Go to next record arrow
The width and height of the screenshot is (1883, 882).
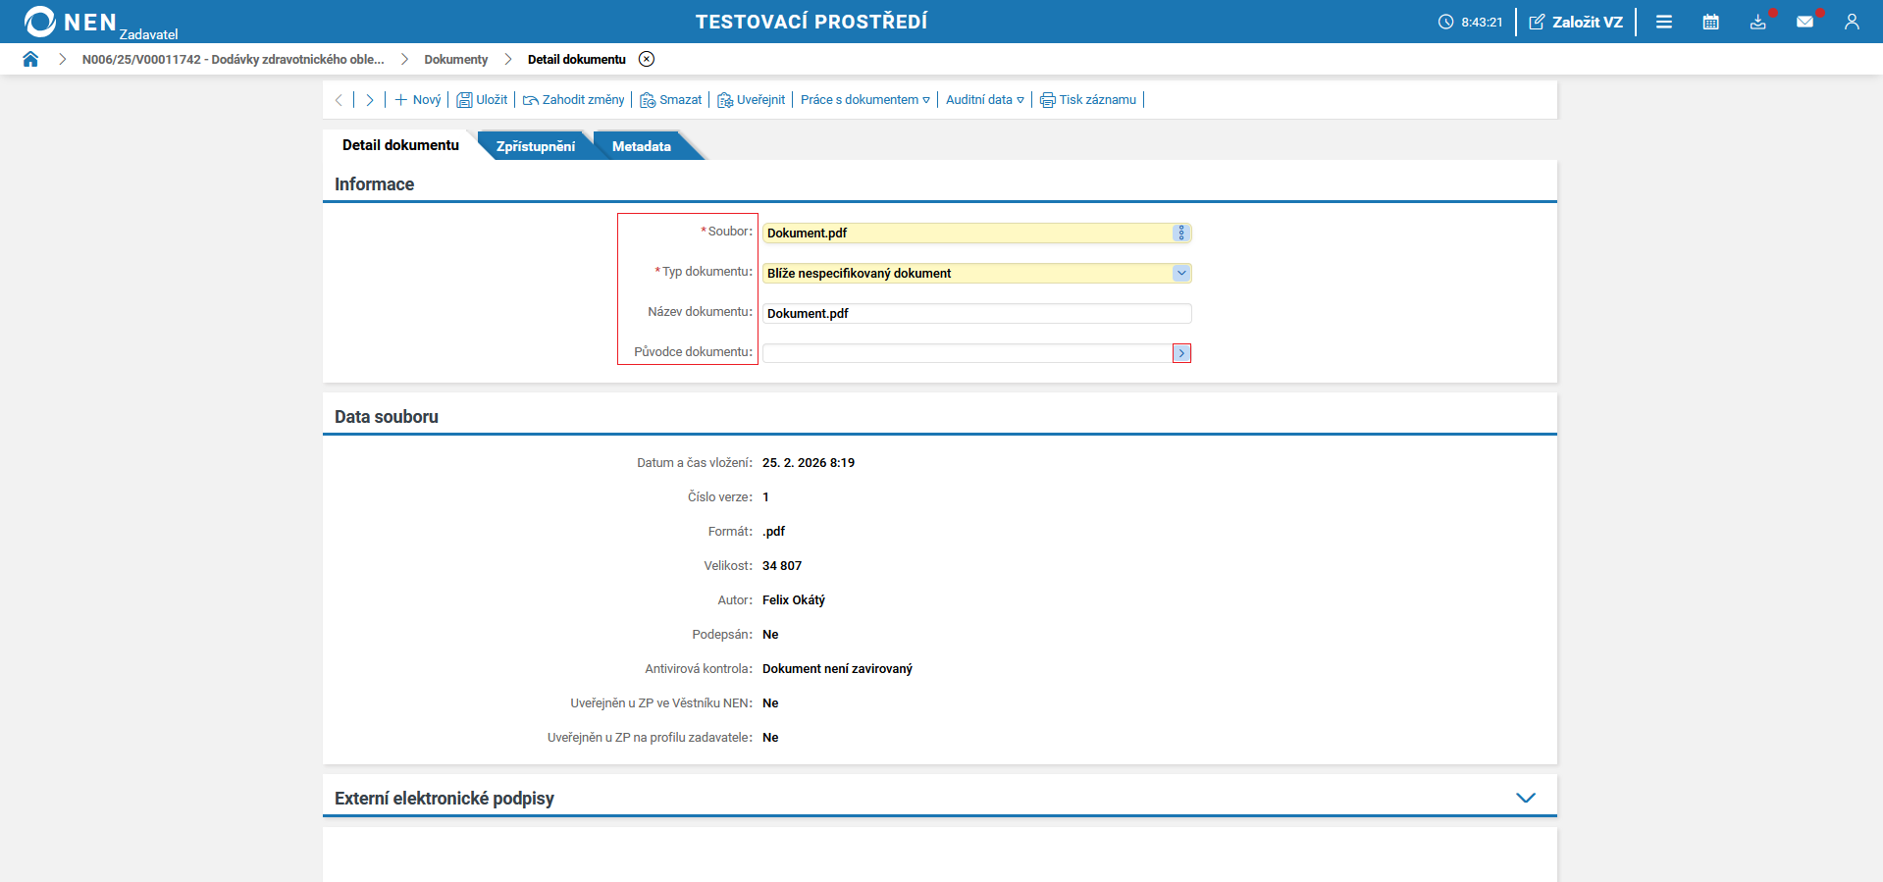(370, 100)
